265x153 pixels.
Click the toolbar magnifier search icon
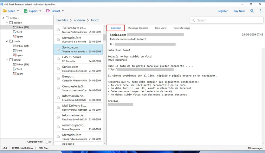click(252, 11)
